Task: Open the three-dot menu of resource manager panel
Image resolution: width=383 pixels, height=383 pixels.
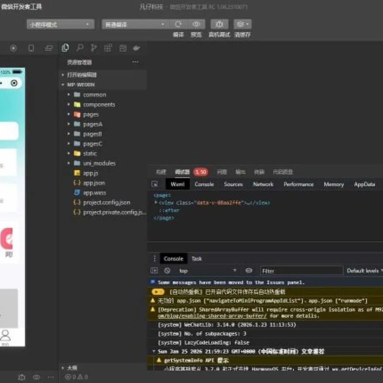Action: (x=136, y=62)
